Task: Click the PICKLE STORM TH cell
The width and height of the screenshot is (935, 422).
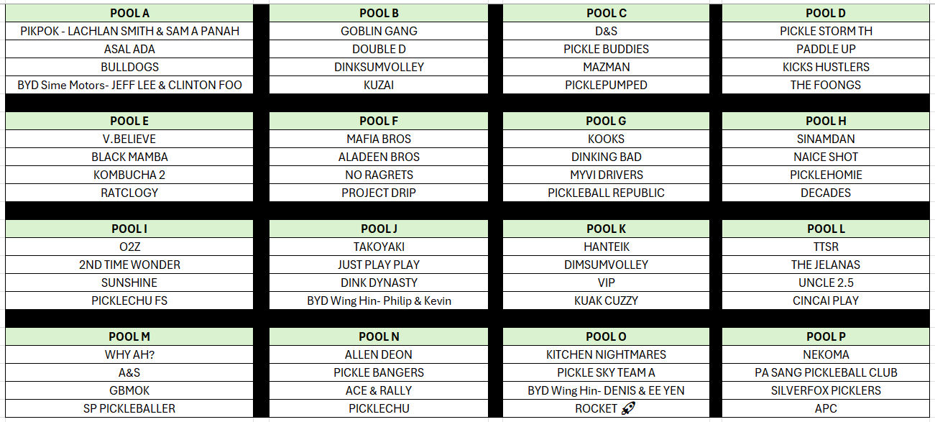Action: click(826, 31)
